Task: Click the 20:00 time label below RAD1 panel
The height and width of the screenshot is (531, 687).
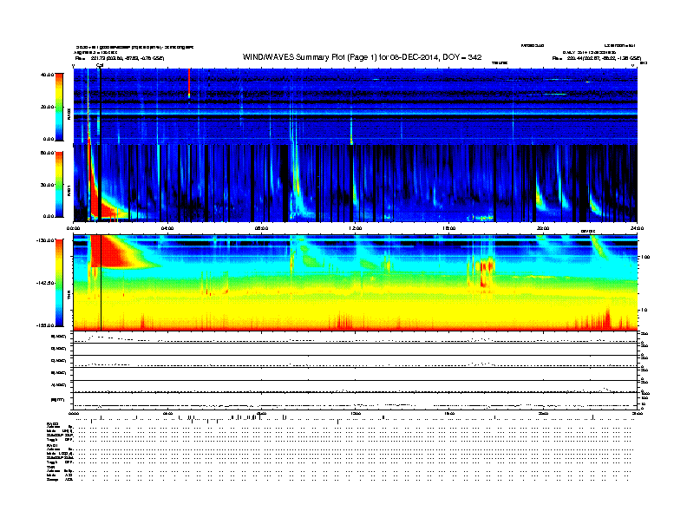Action: (x=543, y=228)
